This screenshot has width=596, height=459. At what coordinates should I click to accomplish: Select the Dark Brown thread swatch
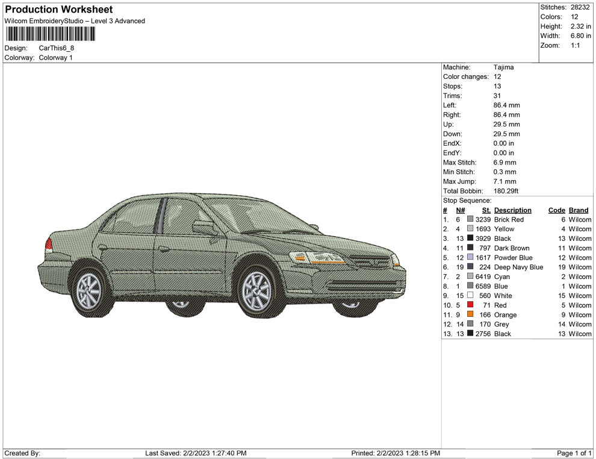point(470,248)
